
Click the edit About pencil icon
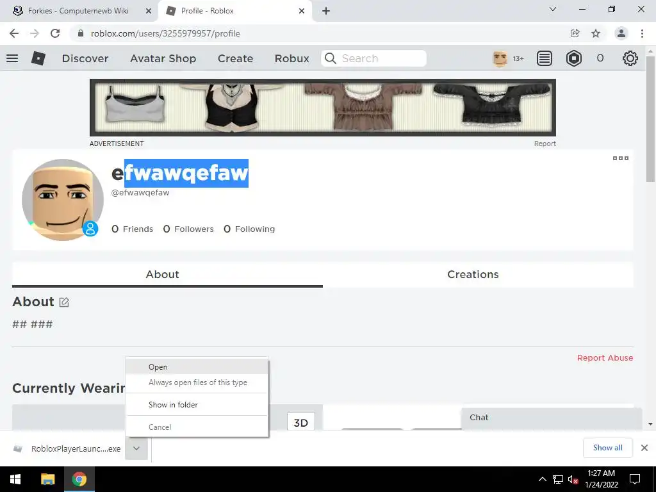coord(64,302)
